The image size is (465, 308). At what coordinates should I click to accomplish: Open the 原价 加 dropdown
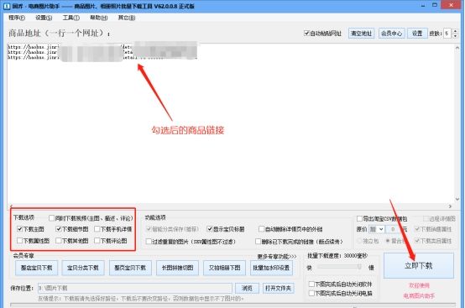[x=376, y=229]
